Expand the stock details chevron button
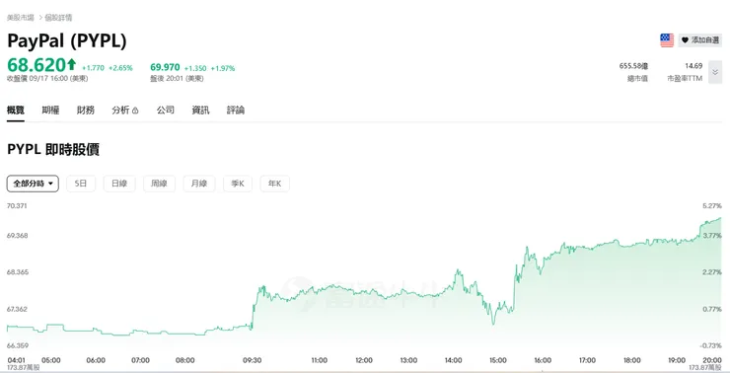 [x=715, y=72]
